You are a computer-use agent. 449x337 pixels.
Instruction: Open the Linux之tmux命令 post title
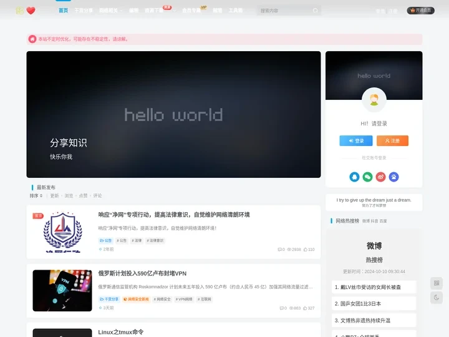pos(121,332)
